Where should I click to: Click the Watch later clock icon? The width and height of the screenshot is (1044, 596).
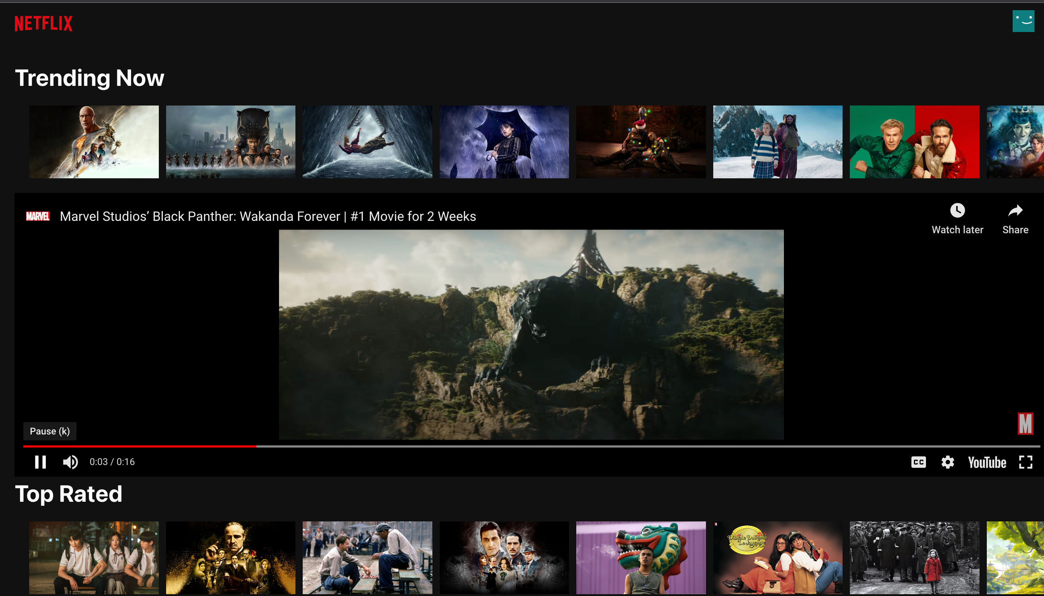tap(957, 211)
